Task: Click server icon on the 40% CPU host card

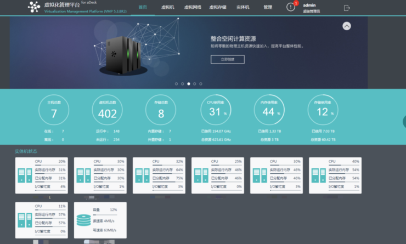Action: (318, 175)
